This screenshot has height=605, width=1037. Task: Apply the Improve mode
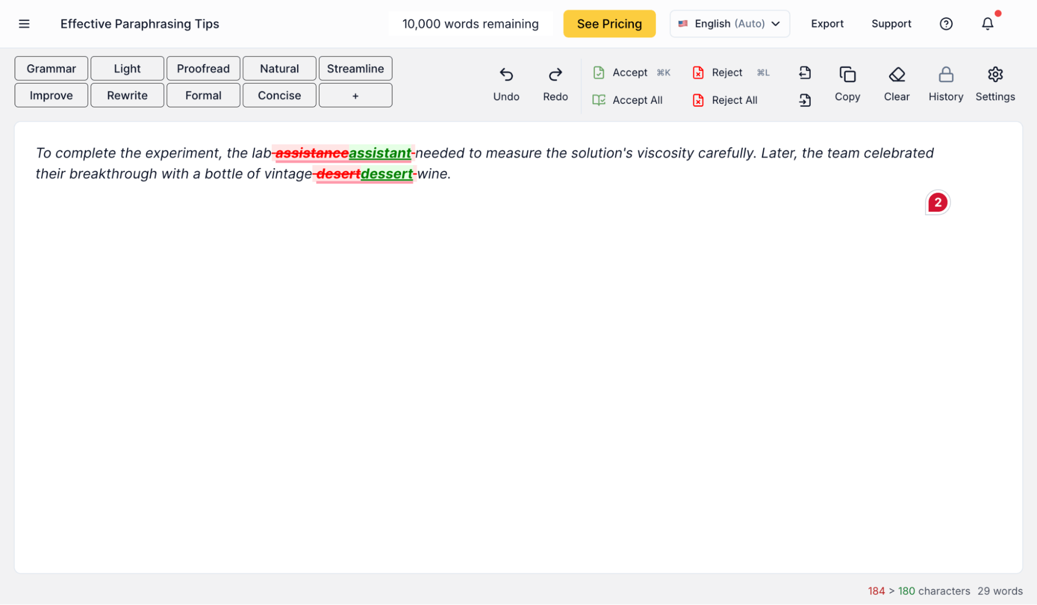(51, 95)
